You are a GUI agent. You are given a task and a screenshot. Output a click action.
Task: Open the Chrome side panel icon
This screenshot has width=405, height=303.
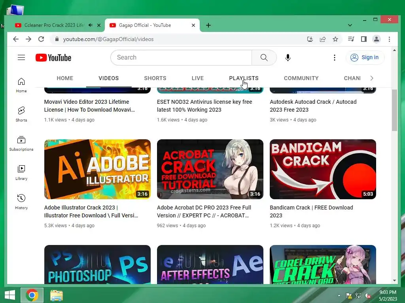click(x=364, y=39)
